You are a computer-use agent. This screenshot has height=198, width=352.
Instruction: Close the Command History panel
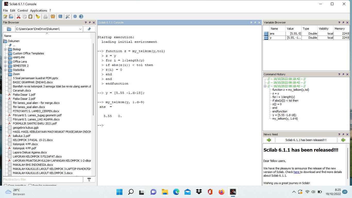pos(347,74)
